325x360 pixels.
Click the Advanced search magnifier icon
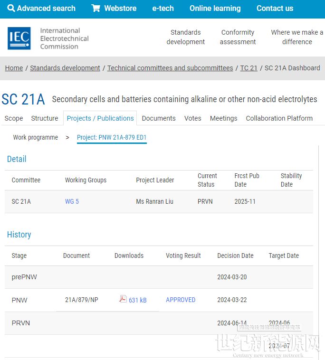click(11, 9)
